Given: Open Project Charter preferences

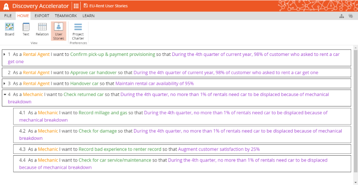Looking at the screenshot, I should tap(78, 31).
